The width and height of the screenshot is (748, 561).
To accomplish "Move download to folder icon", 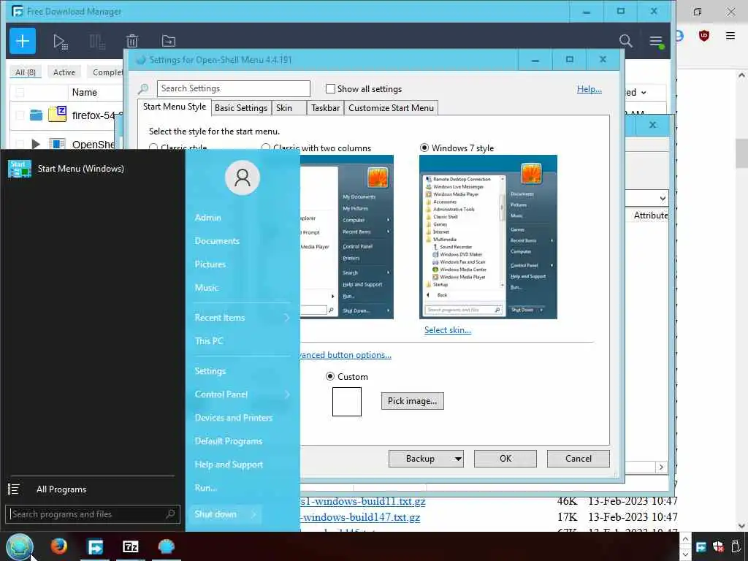I will pyautogui.click(x=169, y=41).
